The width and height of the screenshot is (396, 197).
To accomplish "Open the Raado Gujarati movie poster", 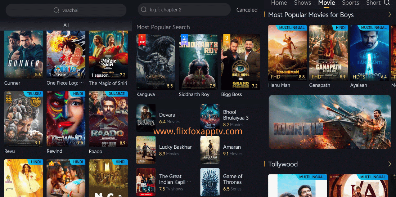I will pos(108,119).
